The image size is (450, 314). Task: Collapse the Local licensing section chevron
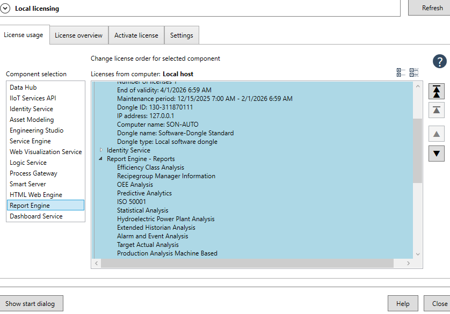point(5,9)
